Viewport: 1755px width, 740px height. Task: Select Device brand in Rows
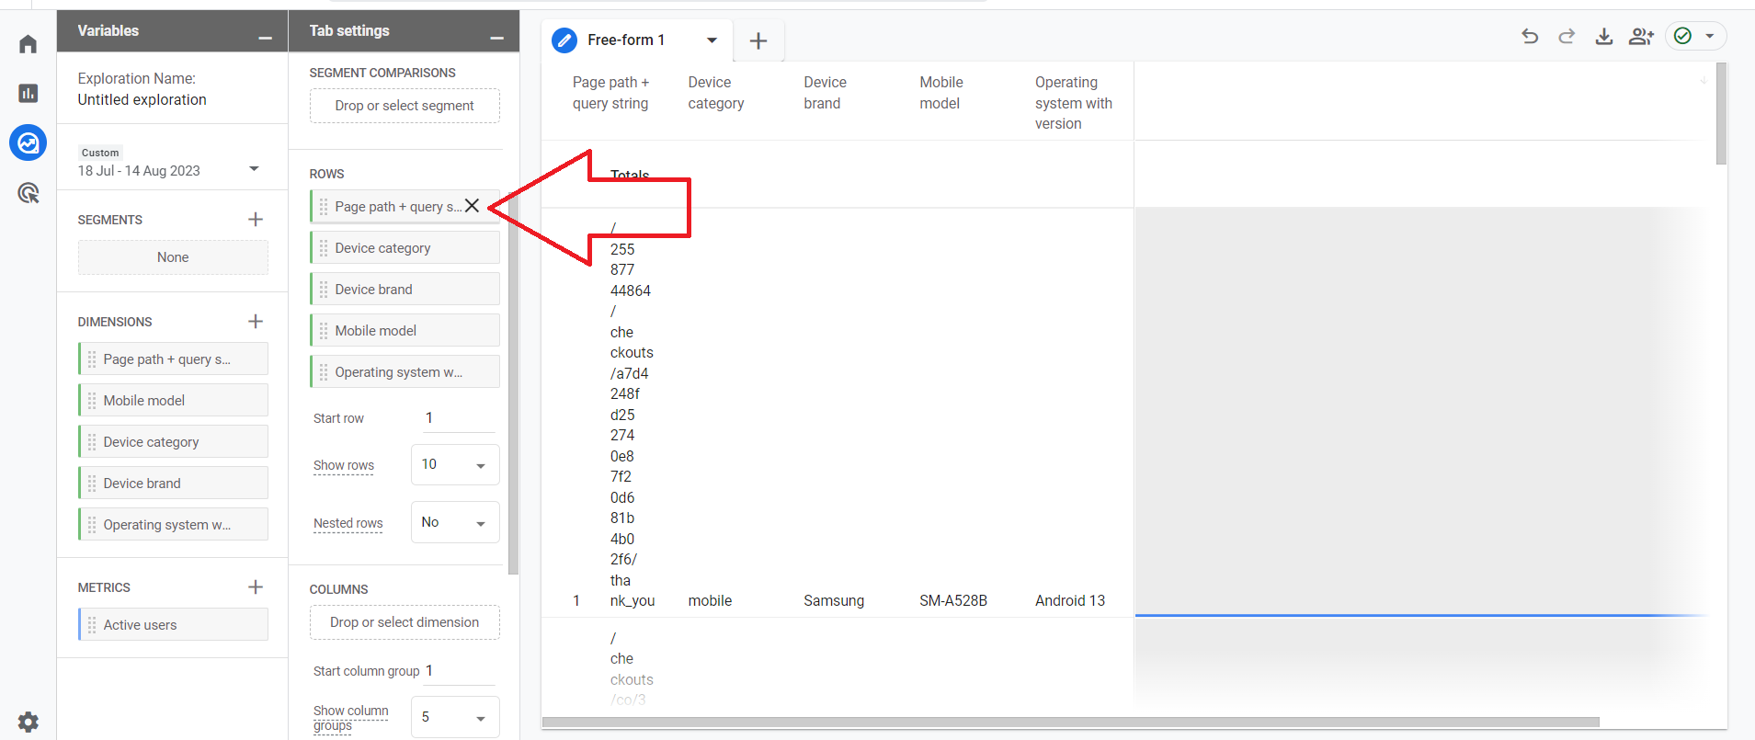(x=405, y=290)
